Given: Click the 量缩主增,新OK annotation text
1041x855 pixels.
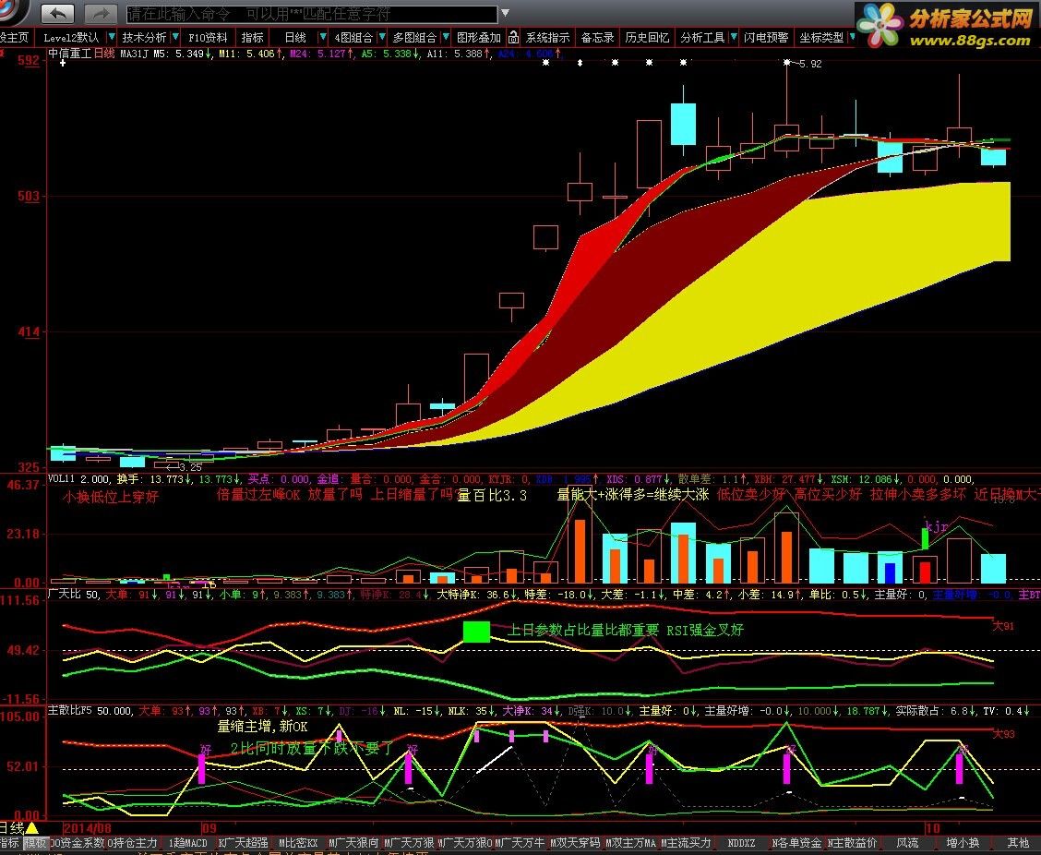Looking at the screenshot, I should [x=263, y=726].
